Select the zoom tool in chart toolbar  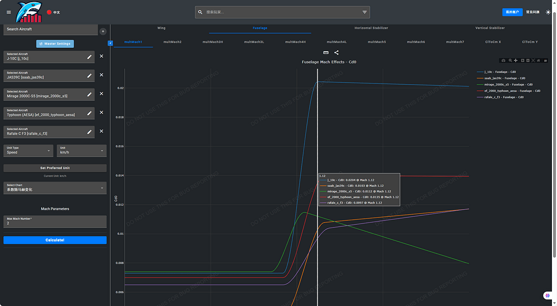pyautogui.click(x=510, y=60)
